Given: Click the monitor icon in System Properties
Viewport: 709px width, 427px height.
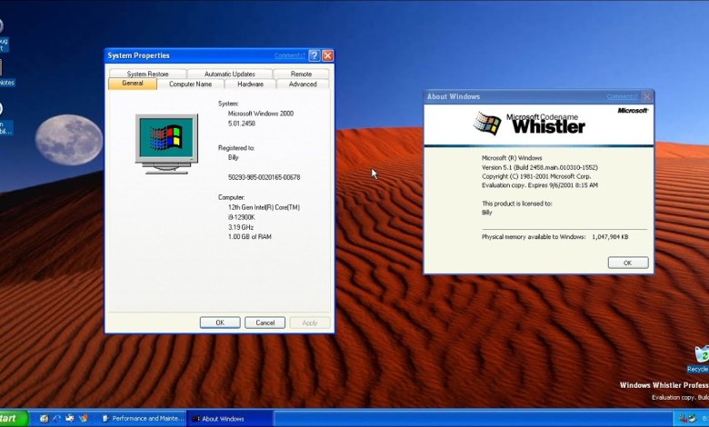Looking at the screenshot, I should (166, 144).
